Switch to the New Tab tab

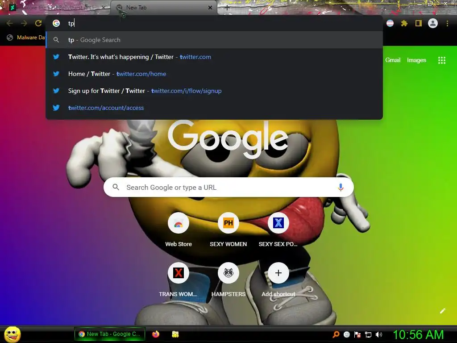[163, 8]
